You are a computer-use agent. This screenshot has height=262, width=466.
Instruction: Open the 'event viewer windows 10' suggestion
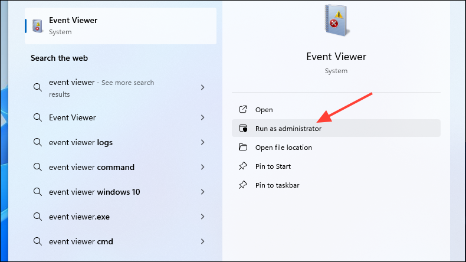pos(120,192)
